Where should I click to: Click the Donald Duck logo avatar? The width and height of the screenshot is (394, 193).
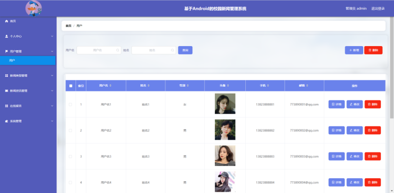(x=34, y=8)
